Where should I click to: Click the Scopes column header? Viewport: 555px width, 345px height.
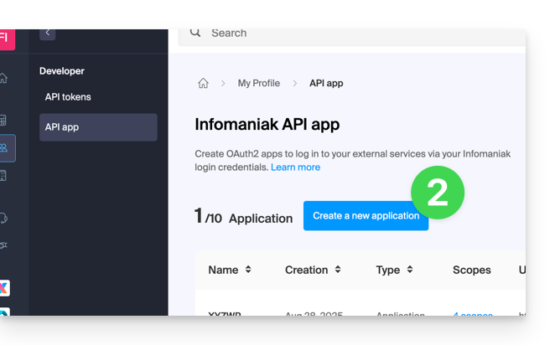[471, 270]
